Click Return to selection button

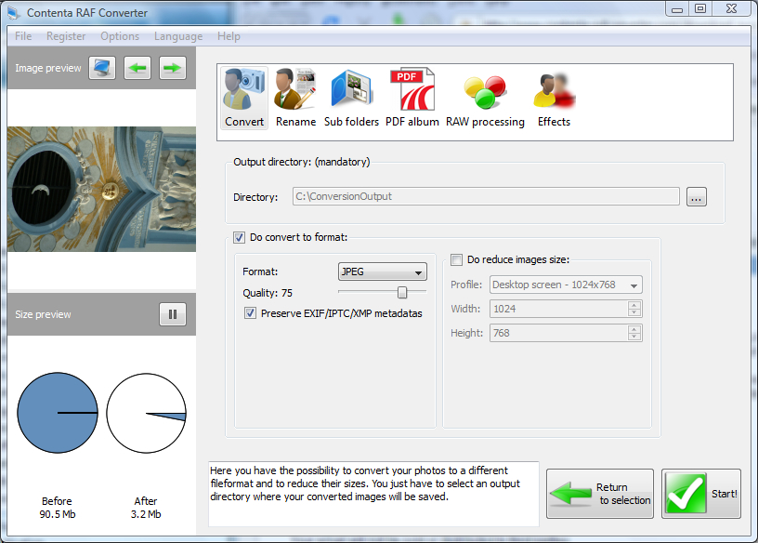(599, 494)
